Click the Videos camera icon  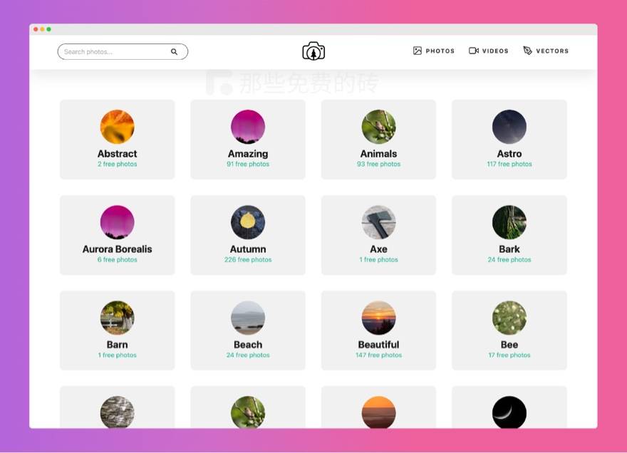(x=474, y=51)
